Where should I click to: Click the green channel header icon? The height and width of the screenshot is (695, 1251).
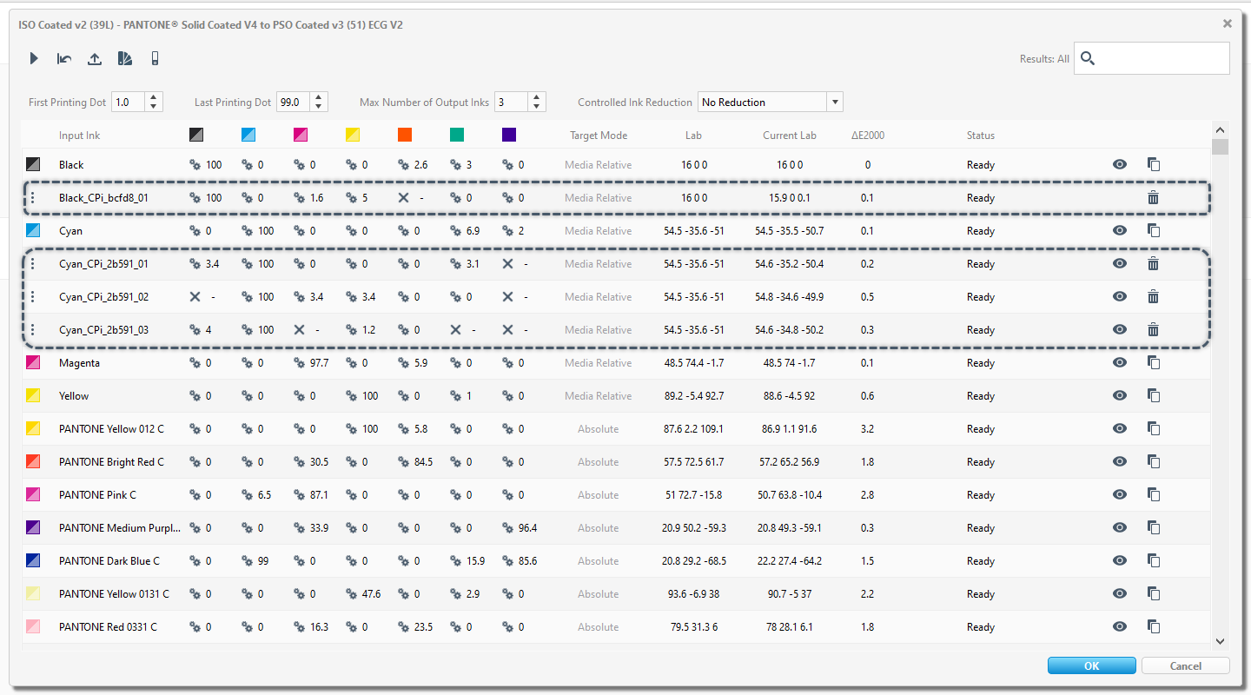pos(457,135)
